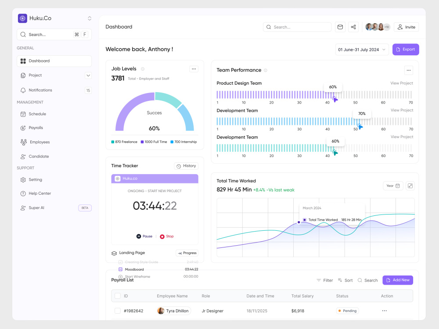Select Dashboard in the sidebar
This screenshot has height=329, width=439.
(x=54, y=61)
